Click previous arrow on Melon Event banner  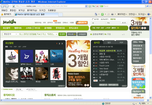click(85, 85)
